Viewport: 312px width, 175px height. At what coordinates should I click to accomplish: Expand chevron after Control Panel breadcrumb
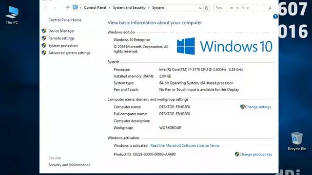pyautogui.click(x=109, y=8)
